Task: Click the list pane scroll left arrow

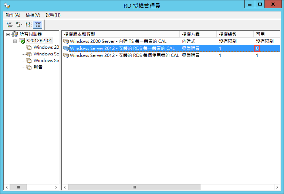Action: coord(65,187)
